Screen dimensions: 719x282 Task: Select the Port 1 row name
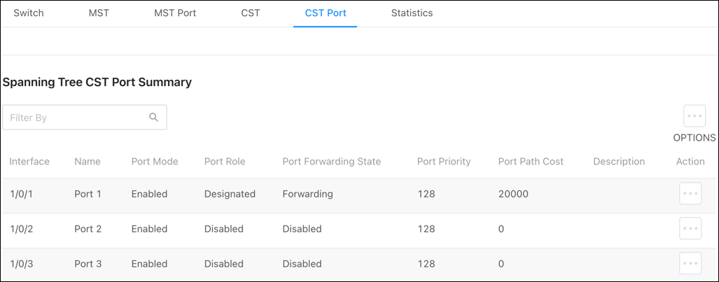(88, 194)
